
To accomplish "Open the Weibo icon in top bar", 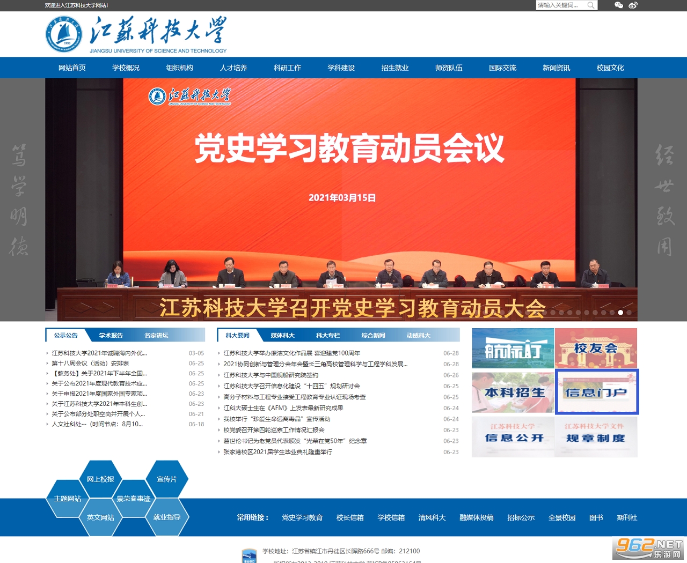I will coord(633,5).
